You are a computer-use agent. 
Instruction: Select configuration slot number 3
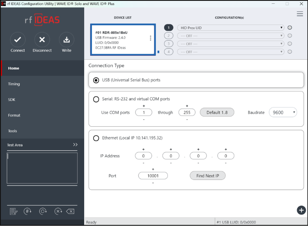[x=169, y=44]
